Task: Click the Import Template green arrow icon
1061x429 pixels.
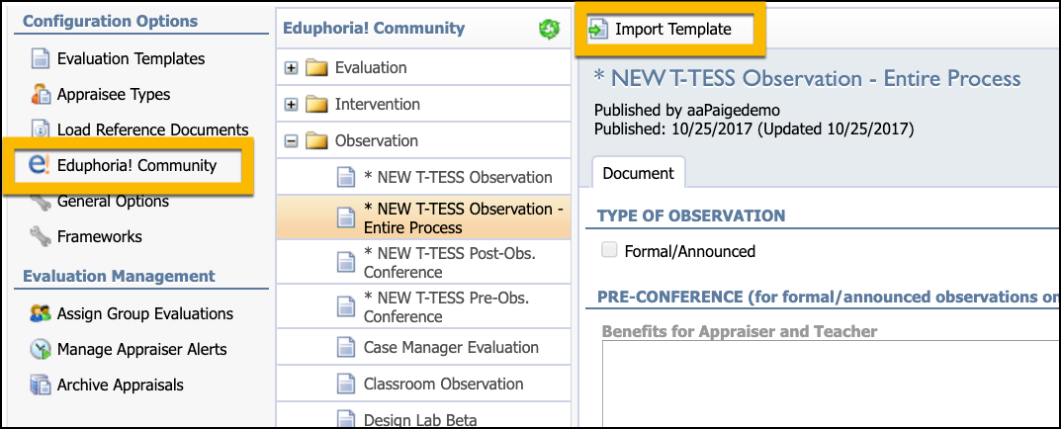Action: click(x=597, y=30)
